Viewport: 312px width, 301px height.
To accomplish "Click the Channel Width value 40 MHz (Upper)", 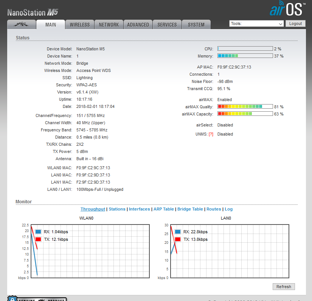I will click(x=91, y=123).
